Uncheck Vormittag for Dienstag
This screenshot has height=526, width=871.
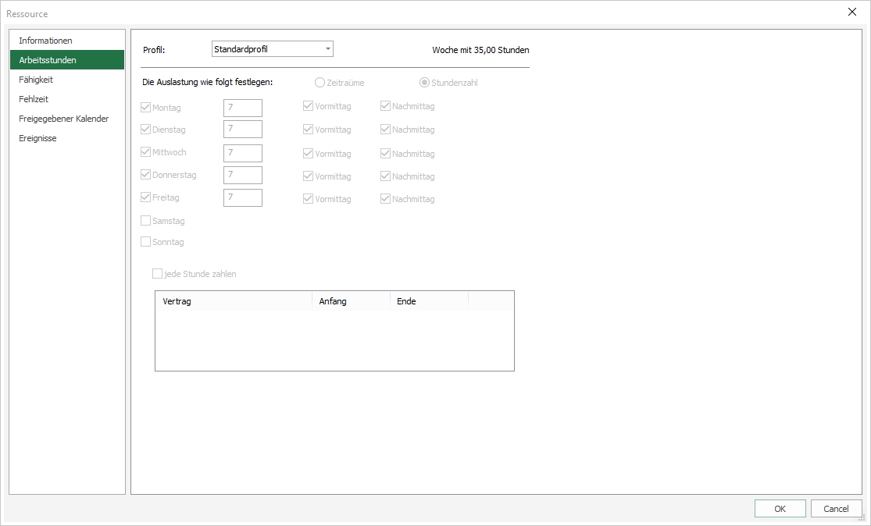309,130
